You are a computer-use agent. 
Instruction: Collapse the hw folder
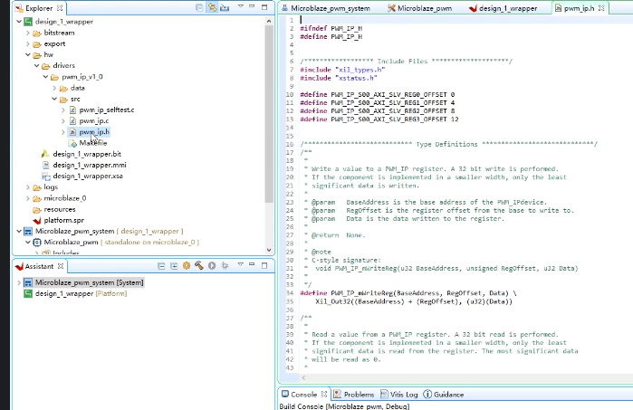click(x=28, y=54)
